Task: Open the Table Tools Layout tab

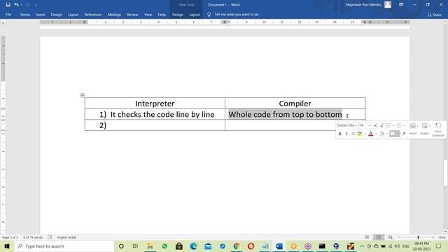Action: pos(195,14)
